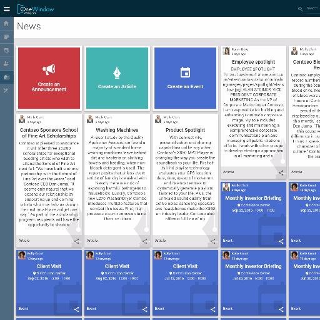Open the Contoso Blood drive article title
320x320 pixels.
click(306, 65)
